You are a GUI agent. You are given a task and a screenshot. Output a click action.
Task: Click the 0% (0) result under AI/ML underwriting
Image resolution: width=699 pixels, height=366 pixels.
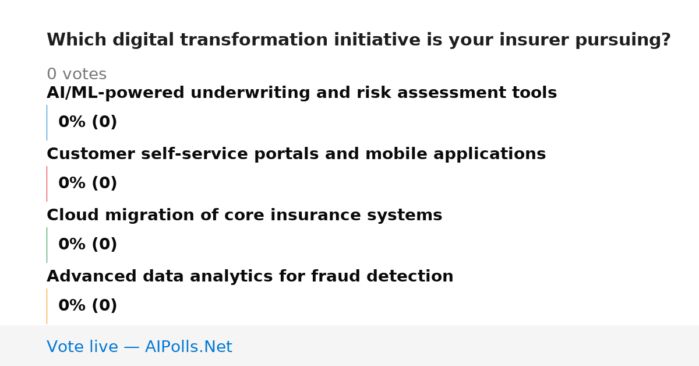point(88,122)
